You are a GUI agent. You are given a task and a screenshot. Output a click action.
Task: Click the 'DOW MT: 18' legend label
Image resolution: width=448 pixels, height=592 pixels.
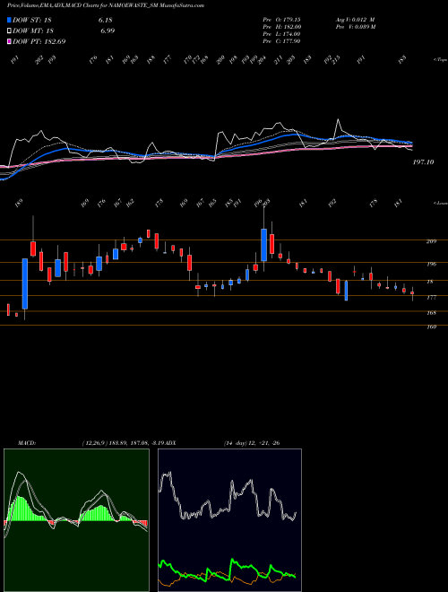(32, 31)
